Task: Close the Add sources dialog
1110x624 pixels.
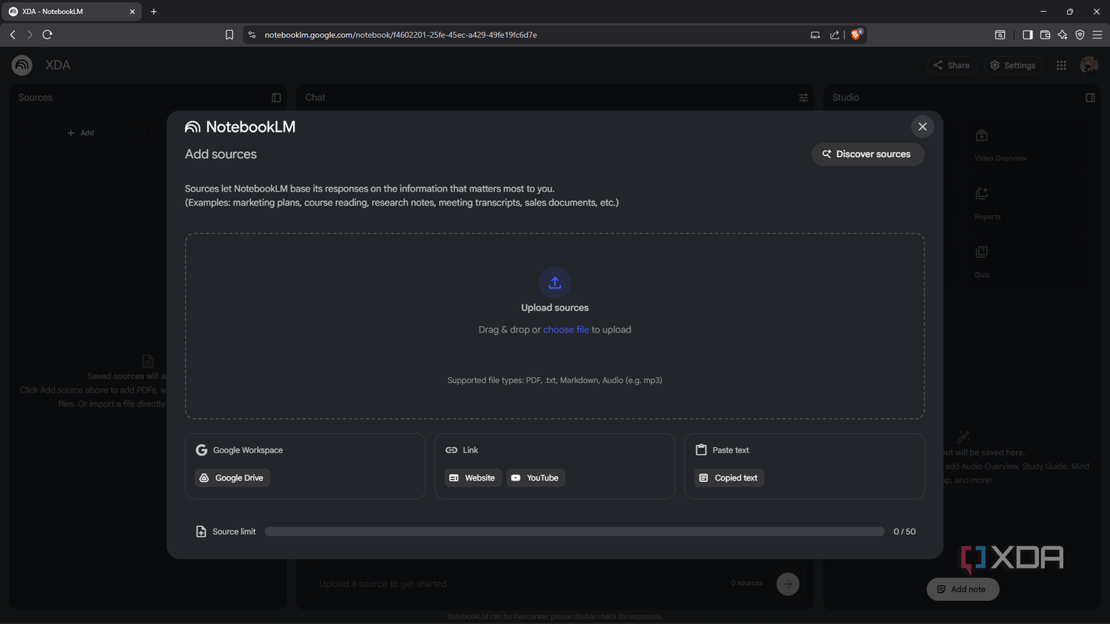Action: 922,126
